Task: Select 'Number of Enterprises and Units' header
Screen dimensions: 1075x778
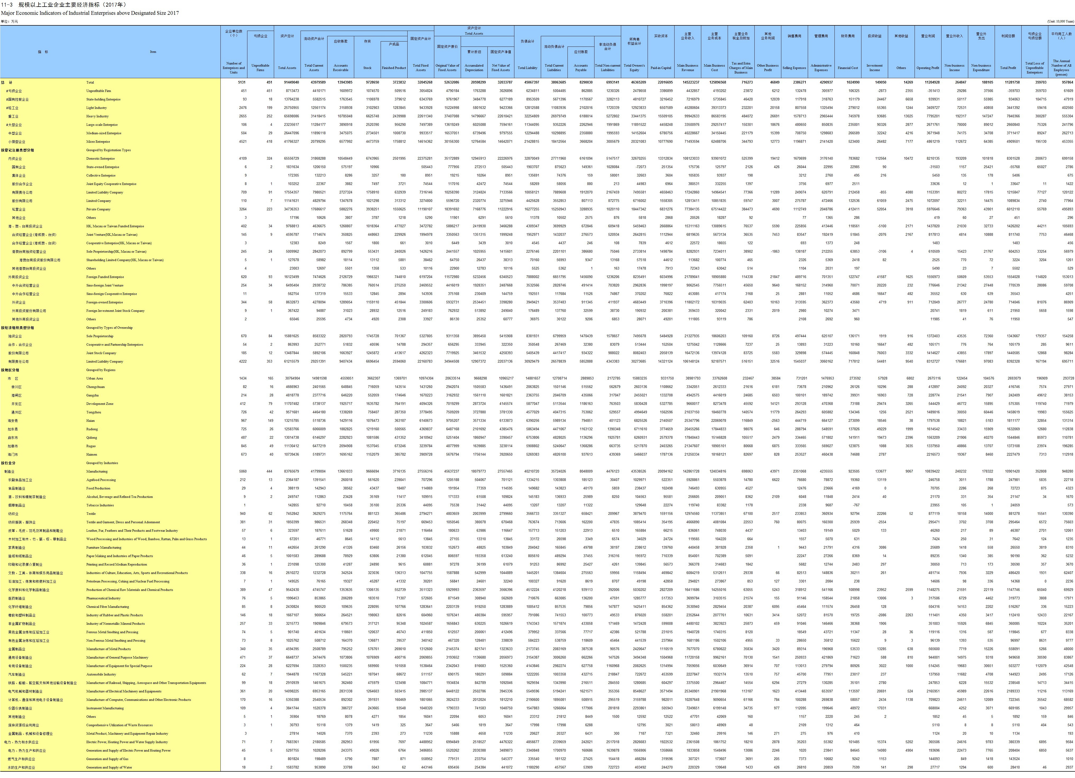Action: 233,67
